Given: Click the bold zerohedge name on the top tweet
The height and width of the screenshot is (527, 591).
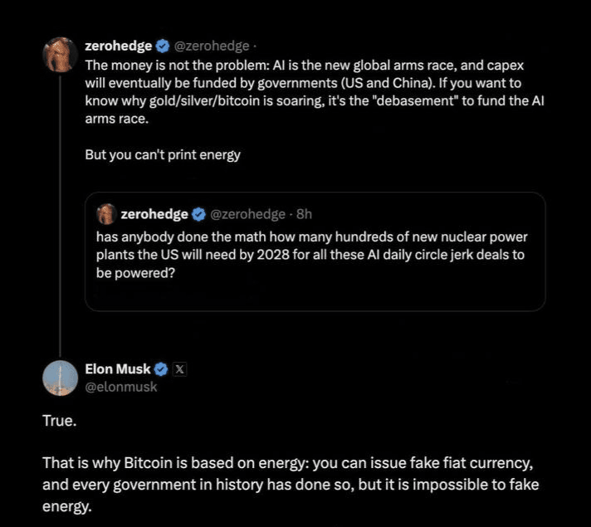Looking at the screenshot, I should point(119,46).
